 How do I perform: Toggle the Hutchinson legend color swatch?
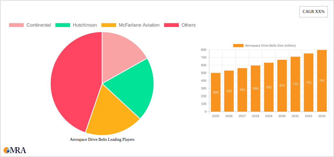[x=63, y=25]
